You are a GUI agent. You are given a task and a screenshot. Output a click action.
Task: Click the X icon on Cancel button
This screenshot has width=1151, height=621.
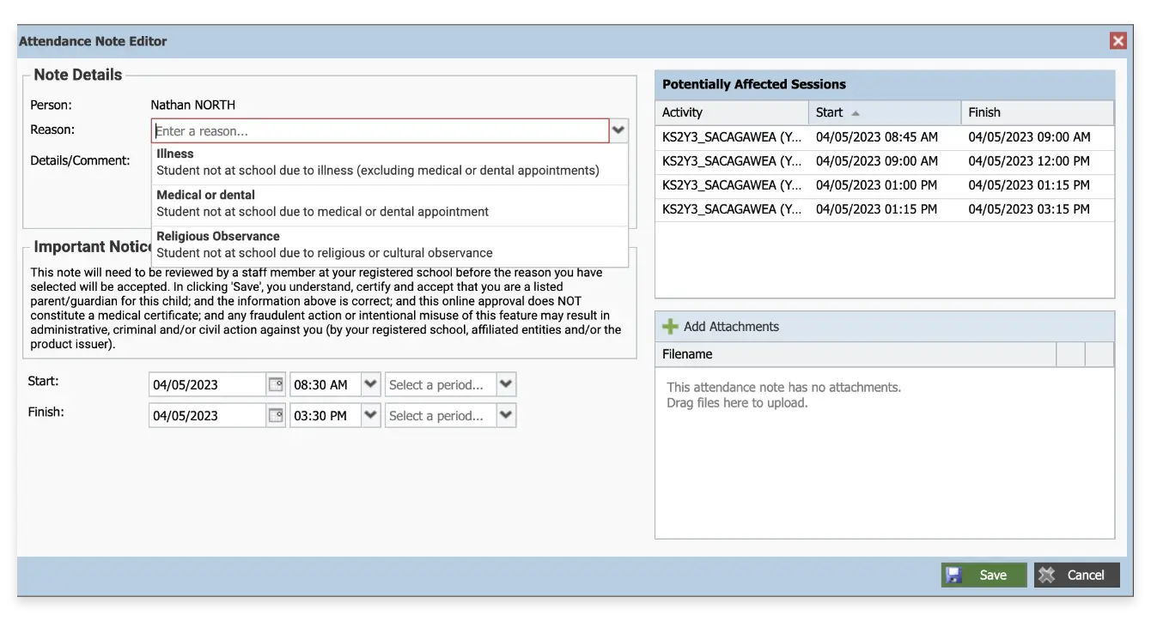pyautogui.click(x=1046, y=576)
